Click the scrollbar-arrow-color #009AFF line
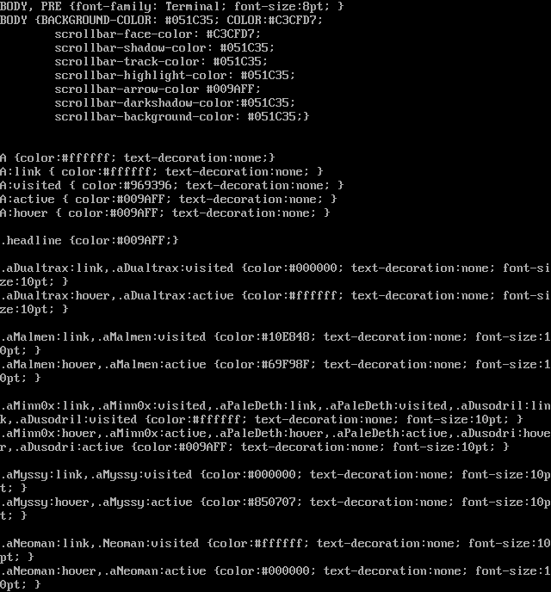This screenshot has width=551, height=592. pos(158,89)
